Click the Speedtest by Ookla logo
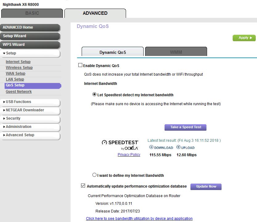Viewport: 257px width, 222px height. tap(120, 145)
